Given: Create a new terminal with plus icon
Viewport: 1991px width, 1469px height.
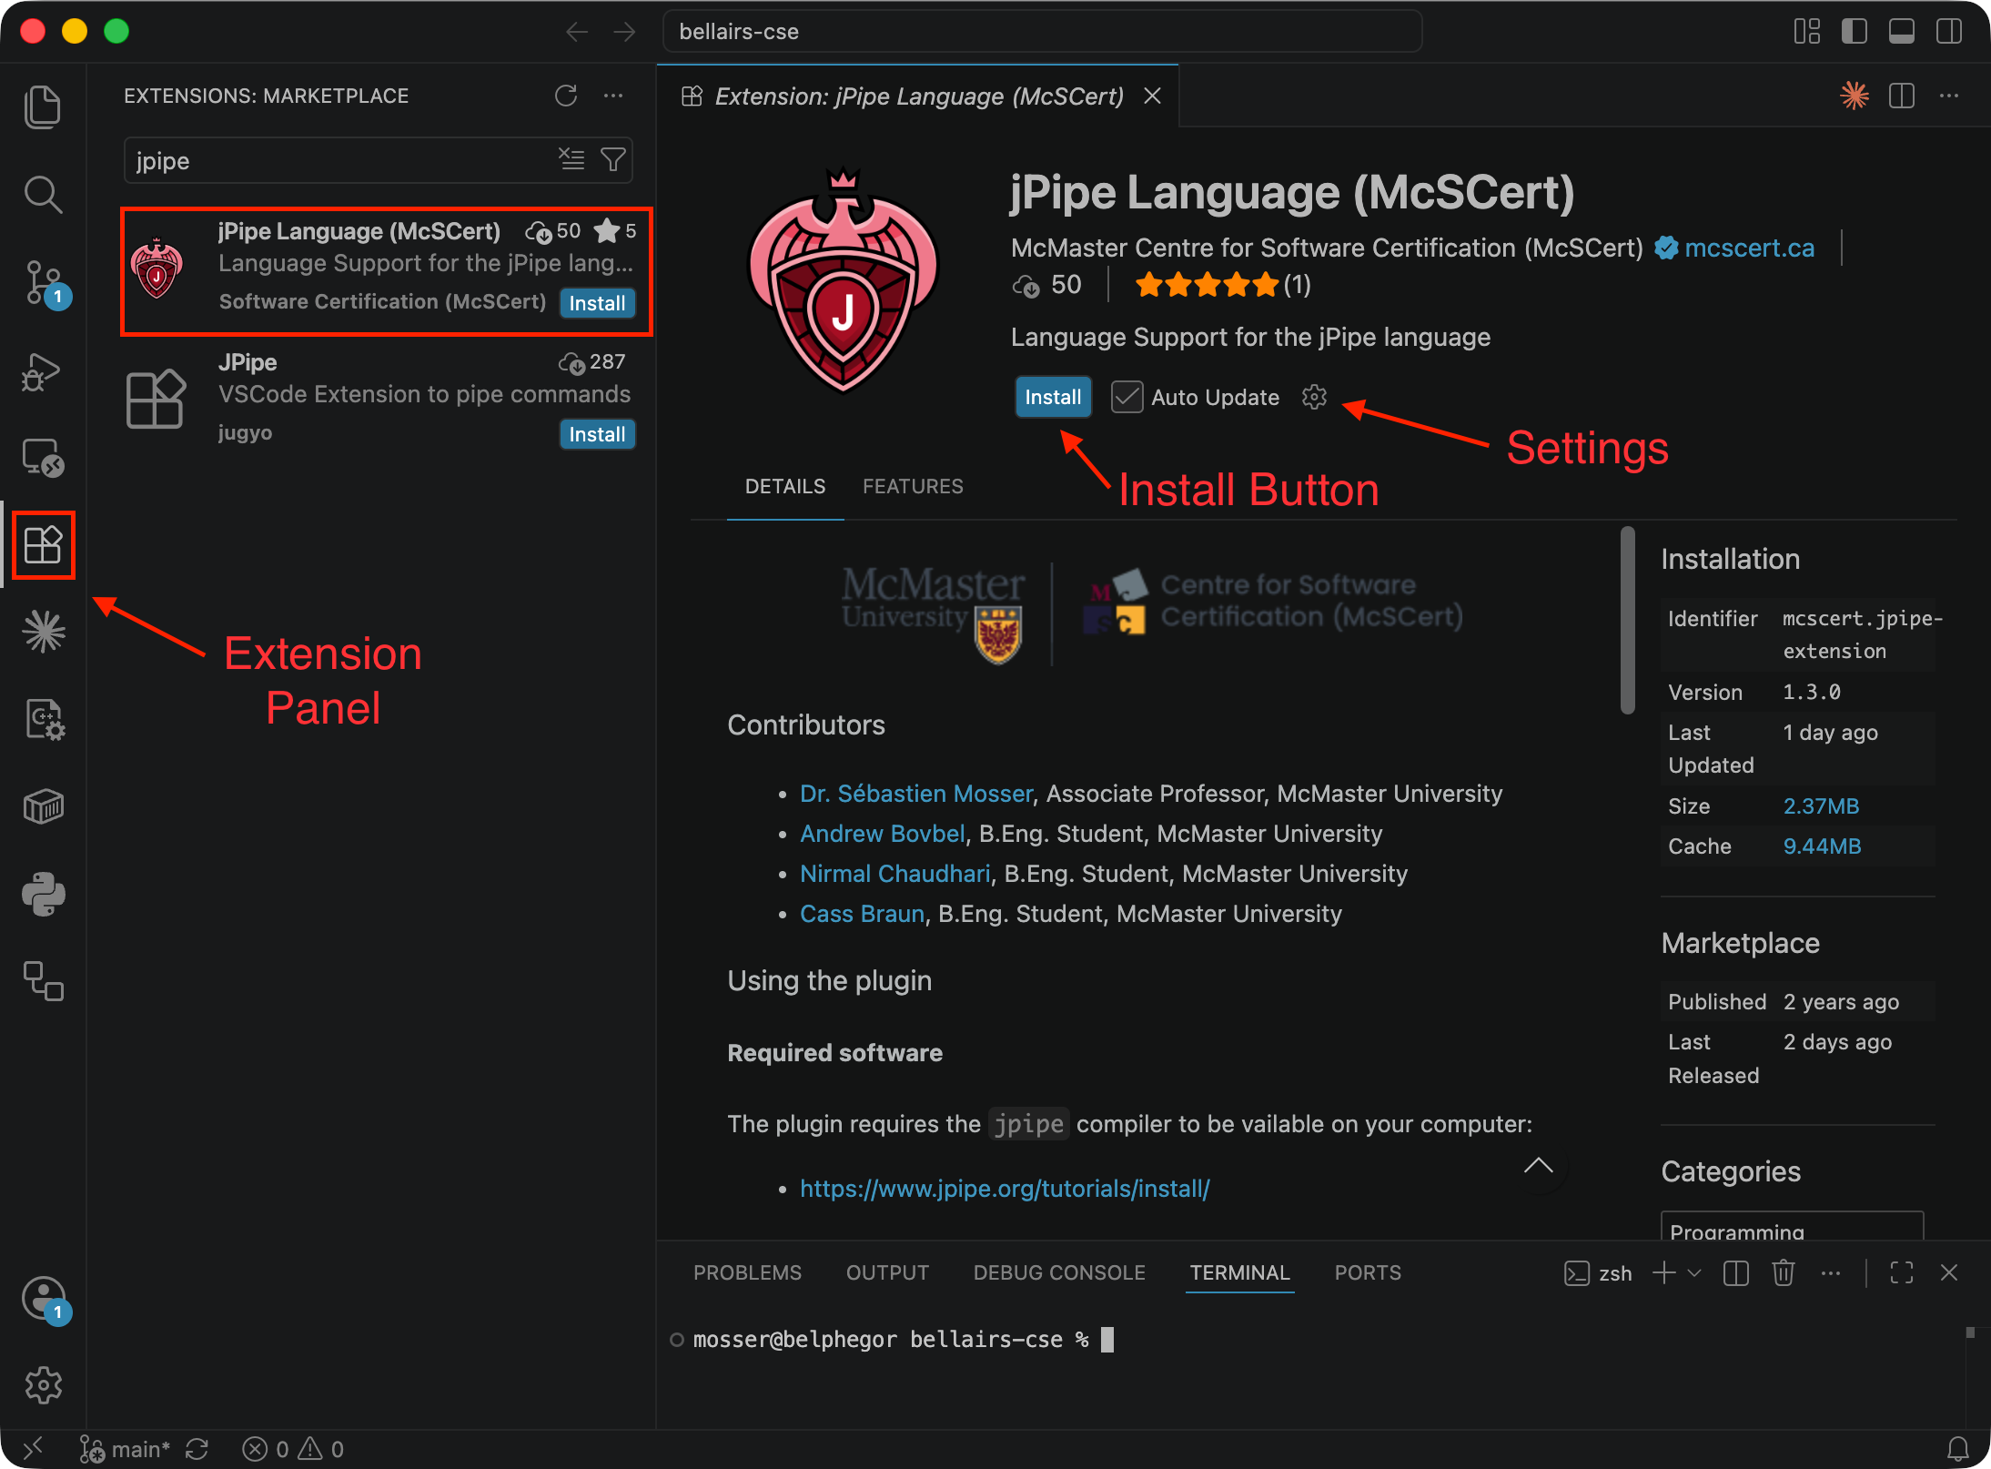Looking at the screenshot, I should pos(1664,1272).
